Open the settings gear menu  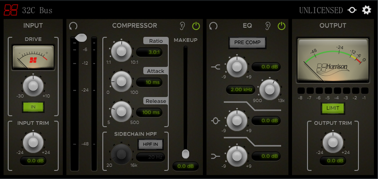click(x=367, y=10)
